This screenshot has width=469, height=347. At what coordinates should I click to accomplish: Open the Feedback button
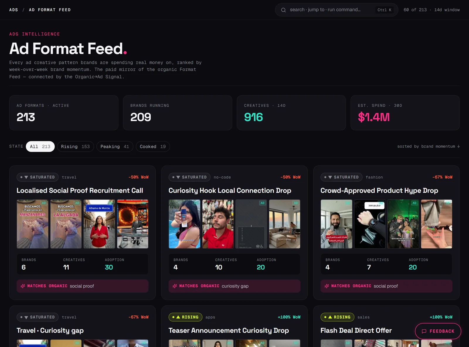pyautogui.click(x=438, y=331)
